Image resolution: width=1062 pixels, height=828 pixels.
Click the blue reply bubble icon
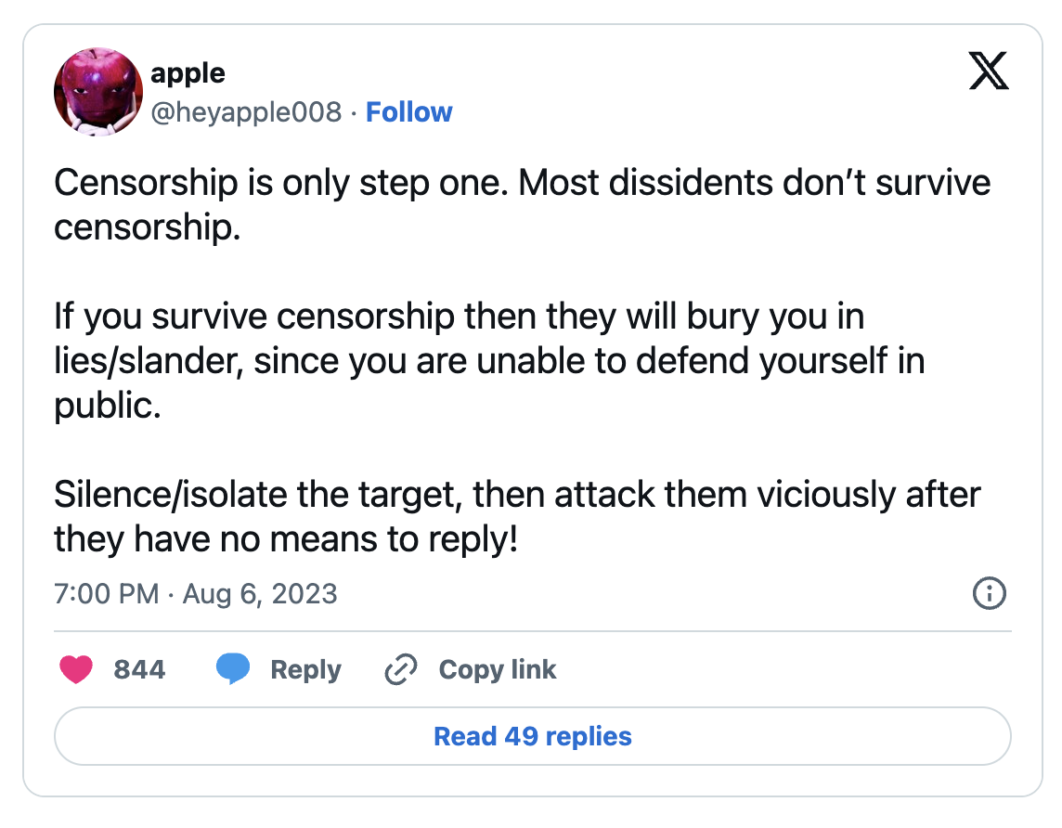(232, 669)
